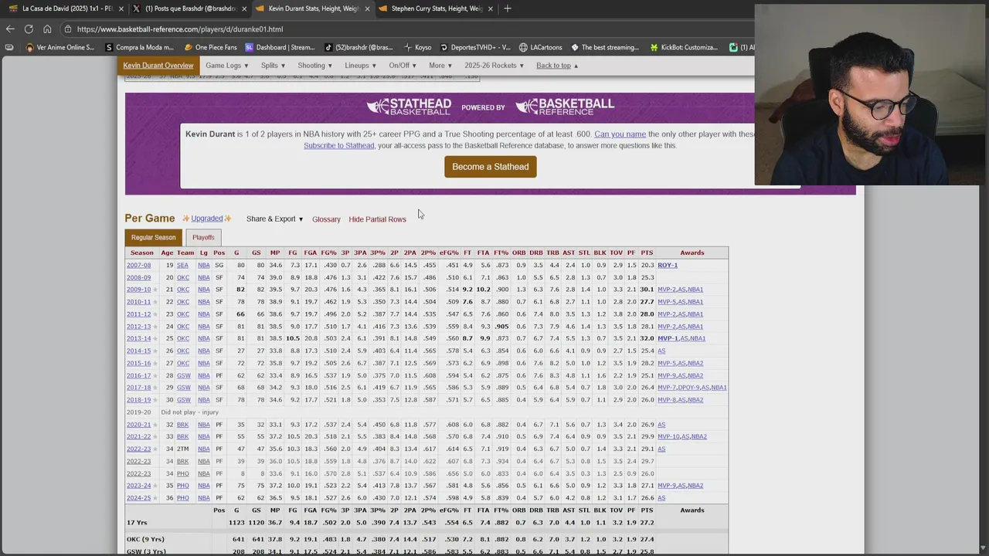Open the Kevin Durant Overview menu item

tap(158, 66)
